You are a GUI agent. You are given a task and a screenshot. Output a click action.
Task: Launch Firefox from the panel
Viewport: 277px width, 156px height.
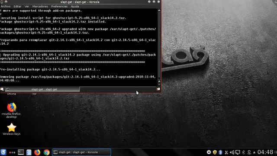pyautogui.click(x=37, y=152)
